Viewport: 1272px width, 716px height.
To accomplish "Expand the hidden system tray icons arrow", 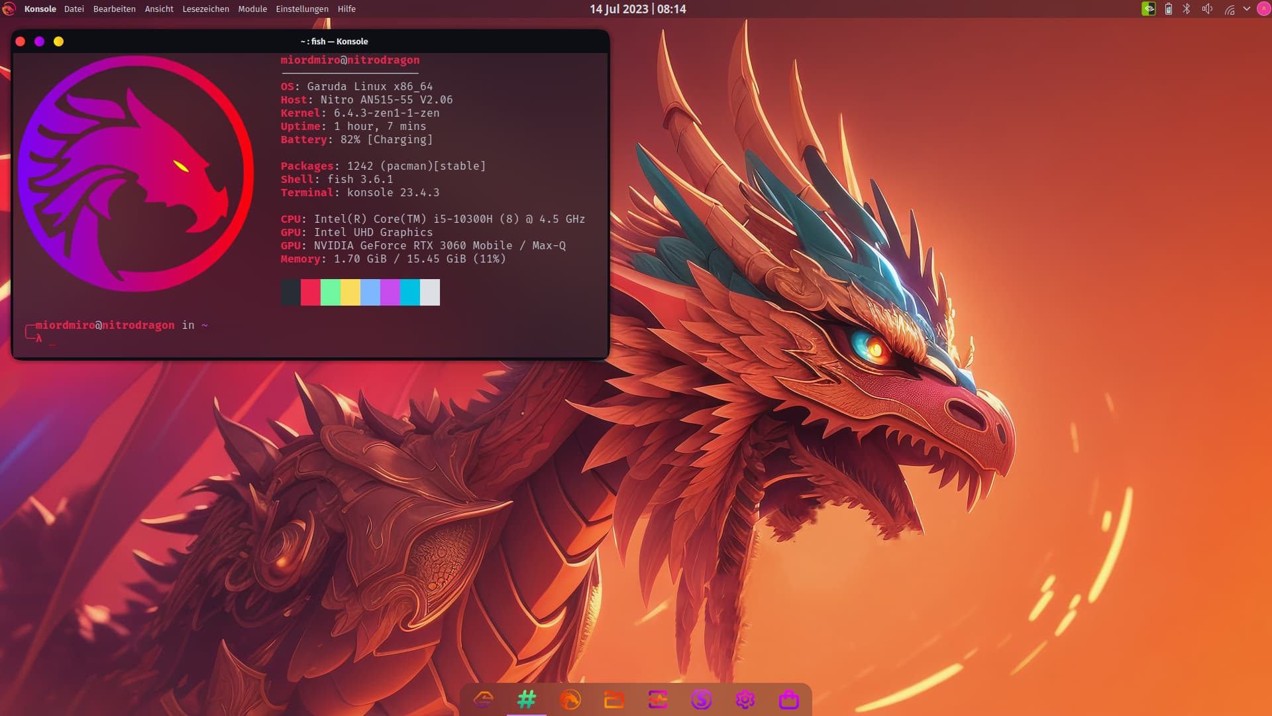I will tap(1247, 9).
